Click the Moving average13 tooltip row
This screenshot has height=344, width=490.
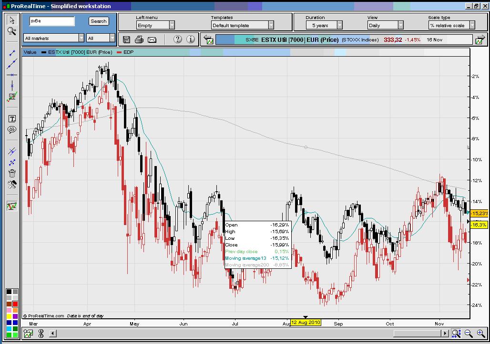tap(257, 258)
